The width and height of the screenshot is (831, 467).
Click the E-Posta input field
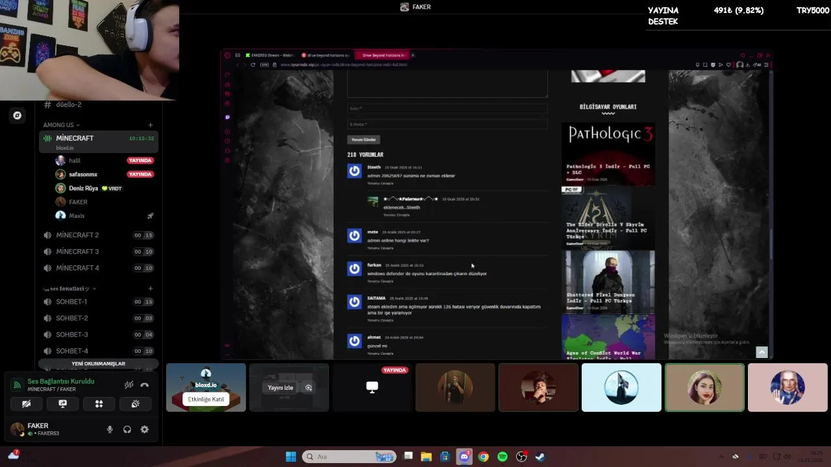(447, 124)
